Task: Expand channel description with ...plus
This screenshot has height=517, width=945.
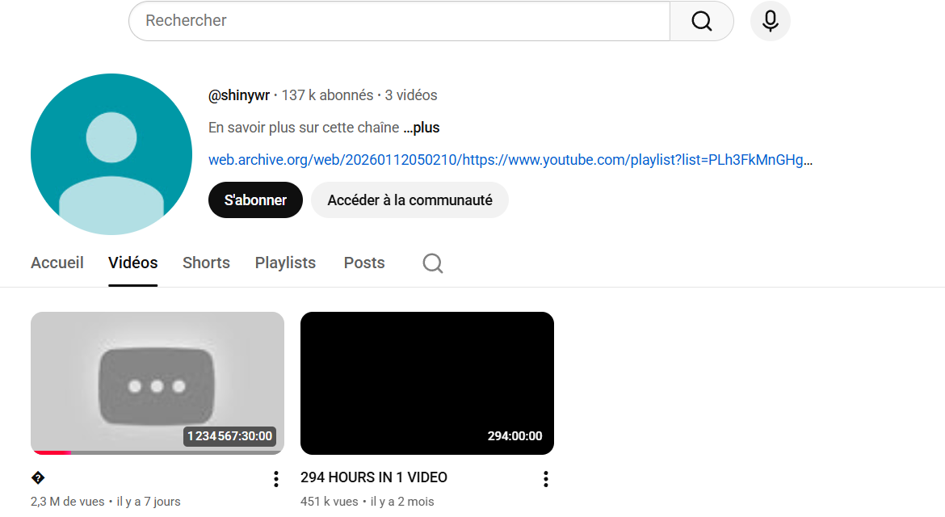Action: pos(422,128)
